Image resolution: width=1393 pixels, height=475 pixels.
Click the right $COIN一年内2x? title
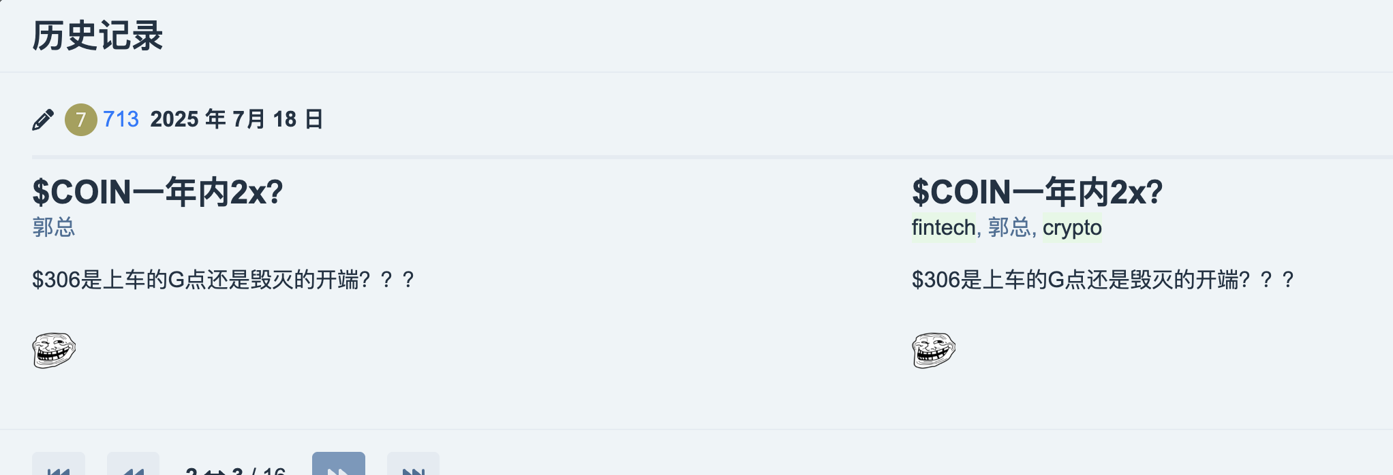(1037, 193)
